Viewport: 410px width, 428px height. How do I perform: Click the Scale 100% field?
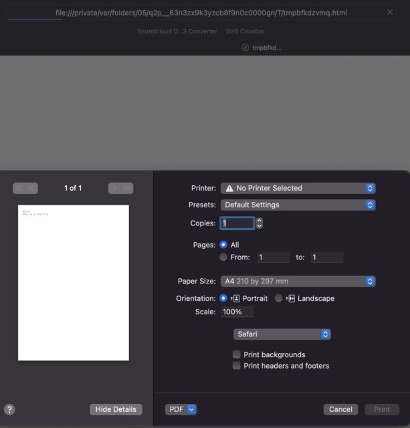237,312
